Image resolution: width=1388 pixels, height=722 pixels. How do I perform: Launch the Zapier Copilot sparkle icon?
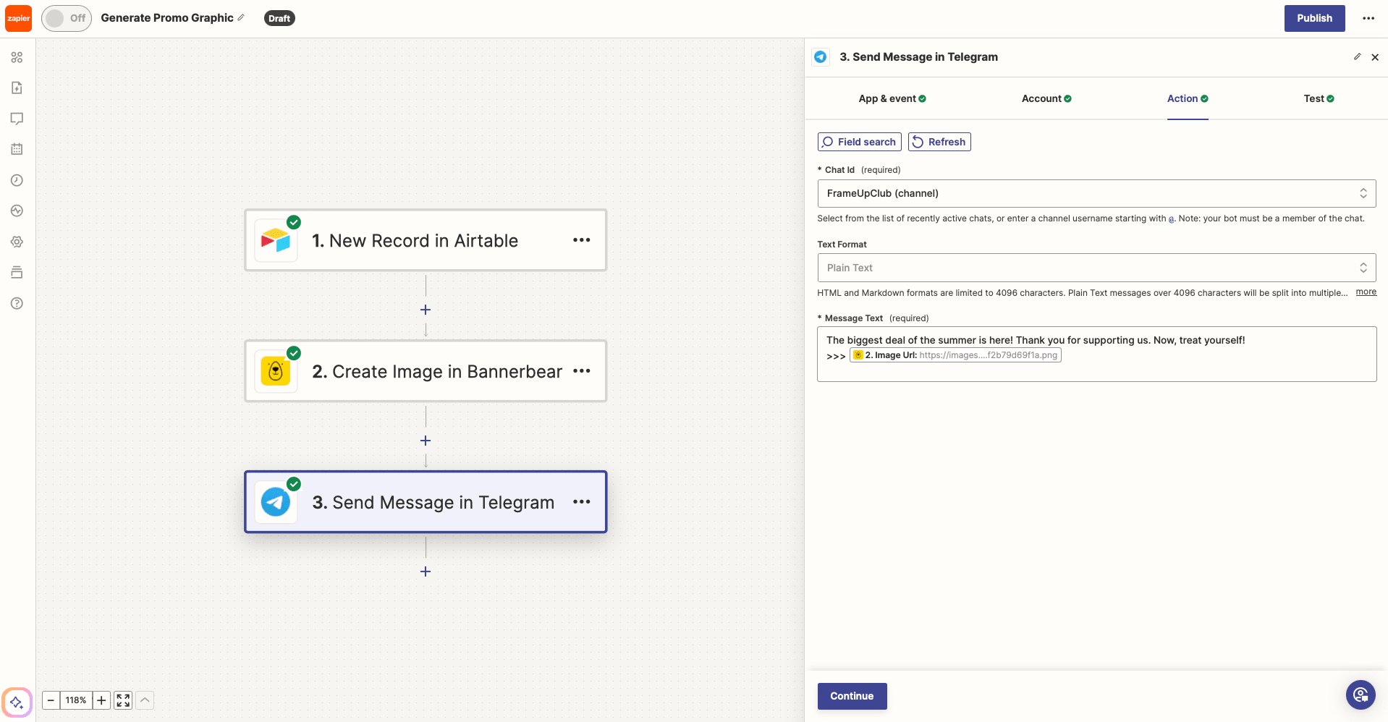tap(17, 702)
